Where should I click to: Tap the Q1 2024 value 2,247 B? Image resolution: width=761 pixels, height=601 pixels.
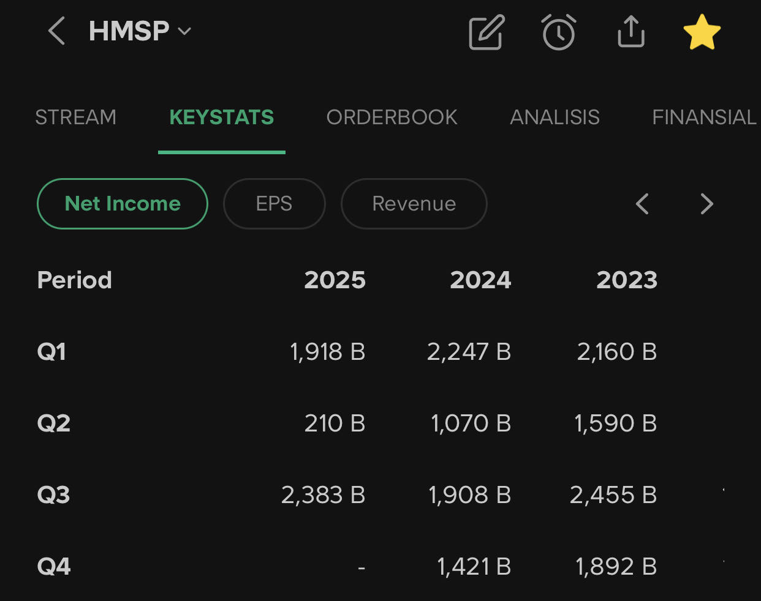click(x=469, y=352)
